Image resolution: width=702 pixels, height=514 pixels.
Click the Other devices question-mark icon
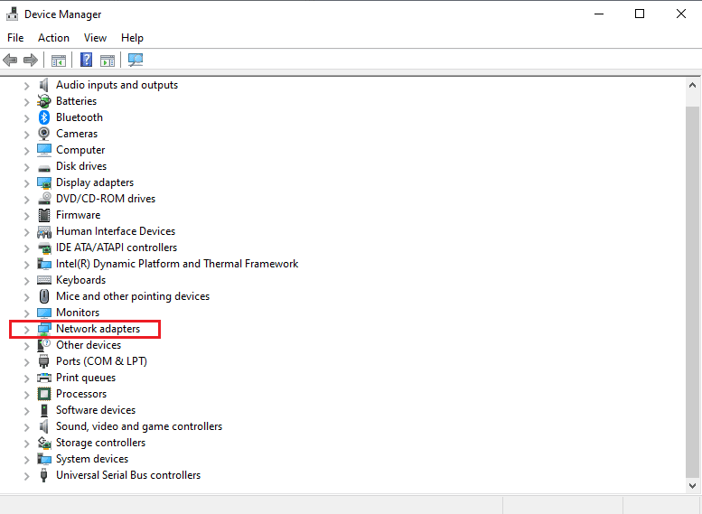pyautogui.click(x=44, y=345)
